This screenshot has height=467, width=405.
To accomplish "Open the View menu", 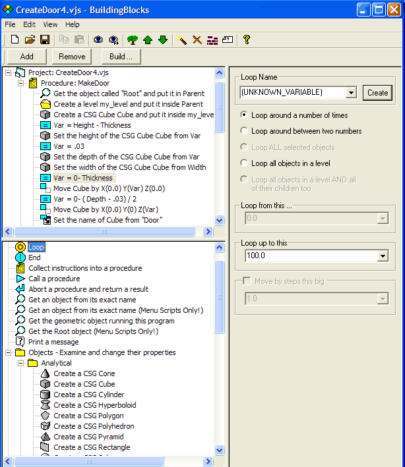I will pos(50,24).
